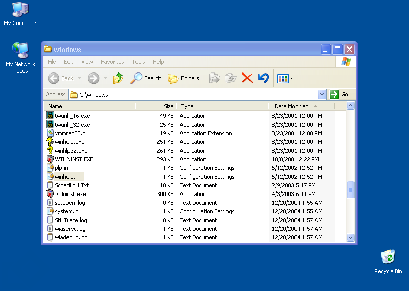Sort by the Type column header
This screenshot has height=291, width=409.
[222, 106]
